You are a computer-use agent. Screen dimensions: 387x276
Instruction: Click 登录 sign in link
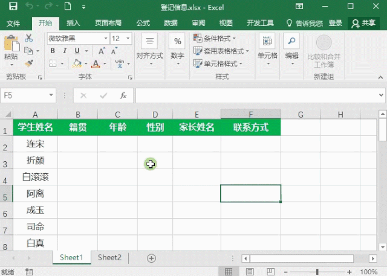336,23
